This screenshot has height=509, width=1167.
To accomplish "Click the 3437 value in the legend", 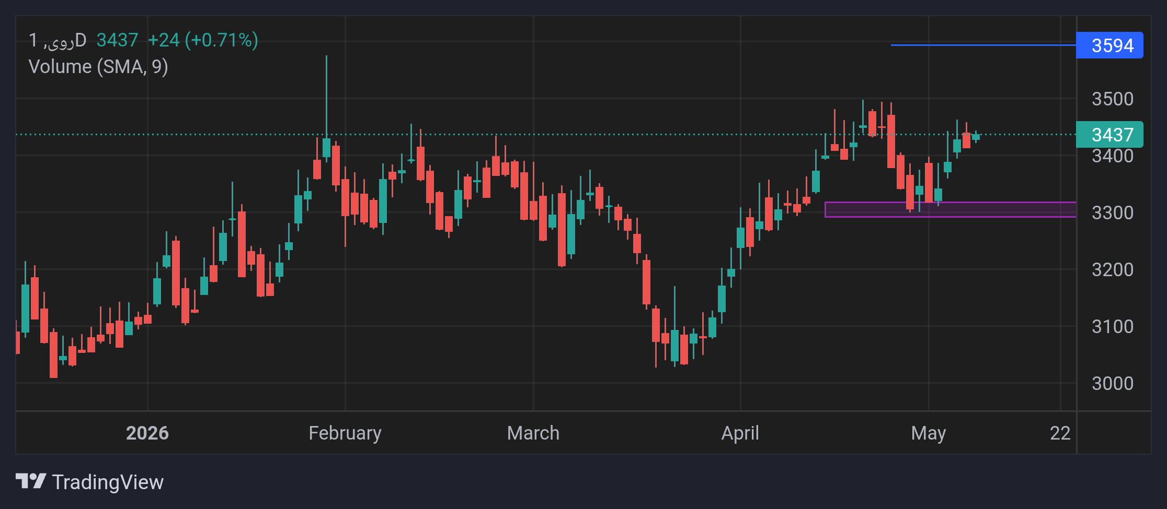I will (117, 40).
